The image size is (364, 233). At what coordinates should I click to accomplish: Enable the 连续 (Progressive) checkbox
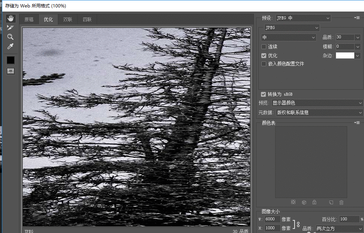click(x=264, y=47)
